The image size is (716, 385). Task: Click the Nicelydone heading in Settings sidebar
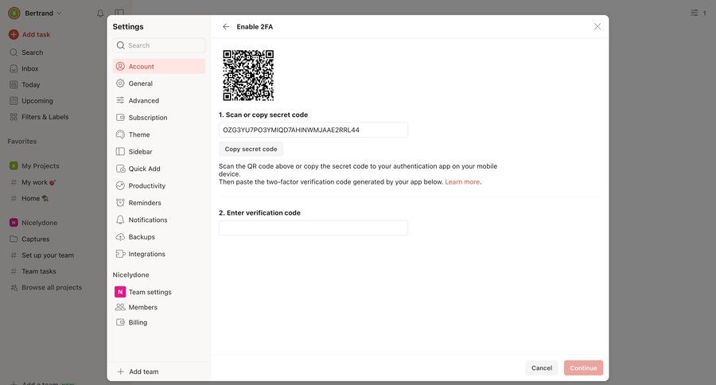pos(130,275)
